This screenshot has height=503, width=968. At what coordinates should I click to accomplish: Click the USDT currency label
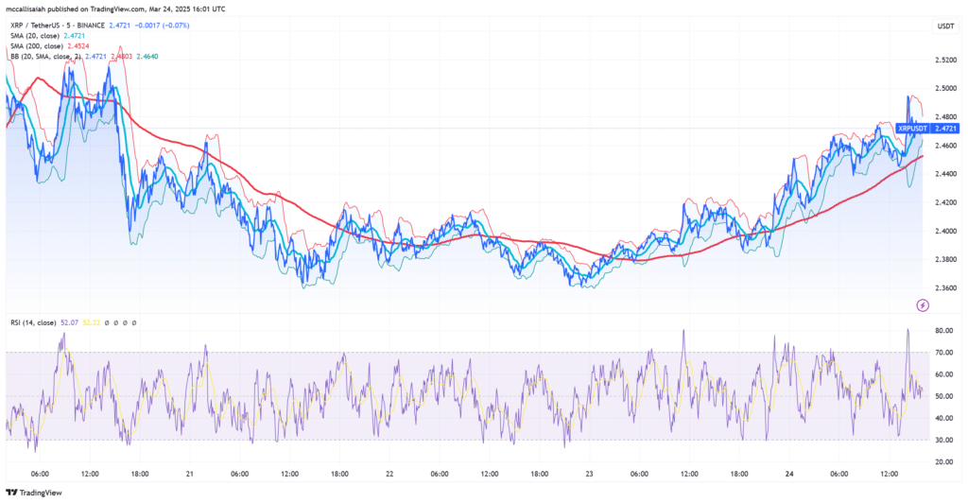[x=945, y=26]
